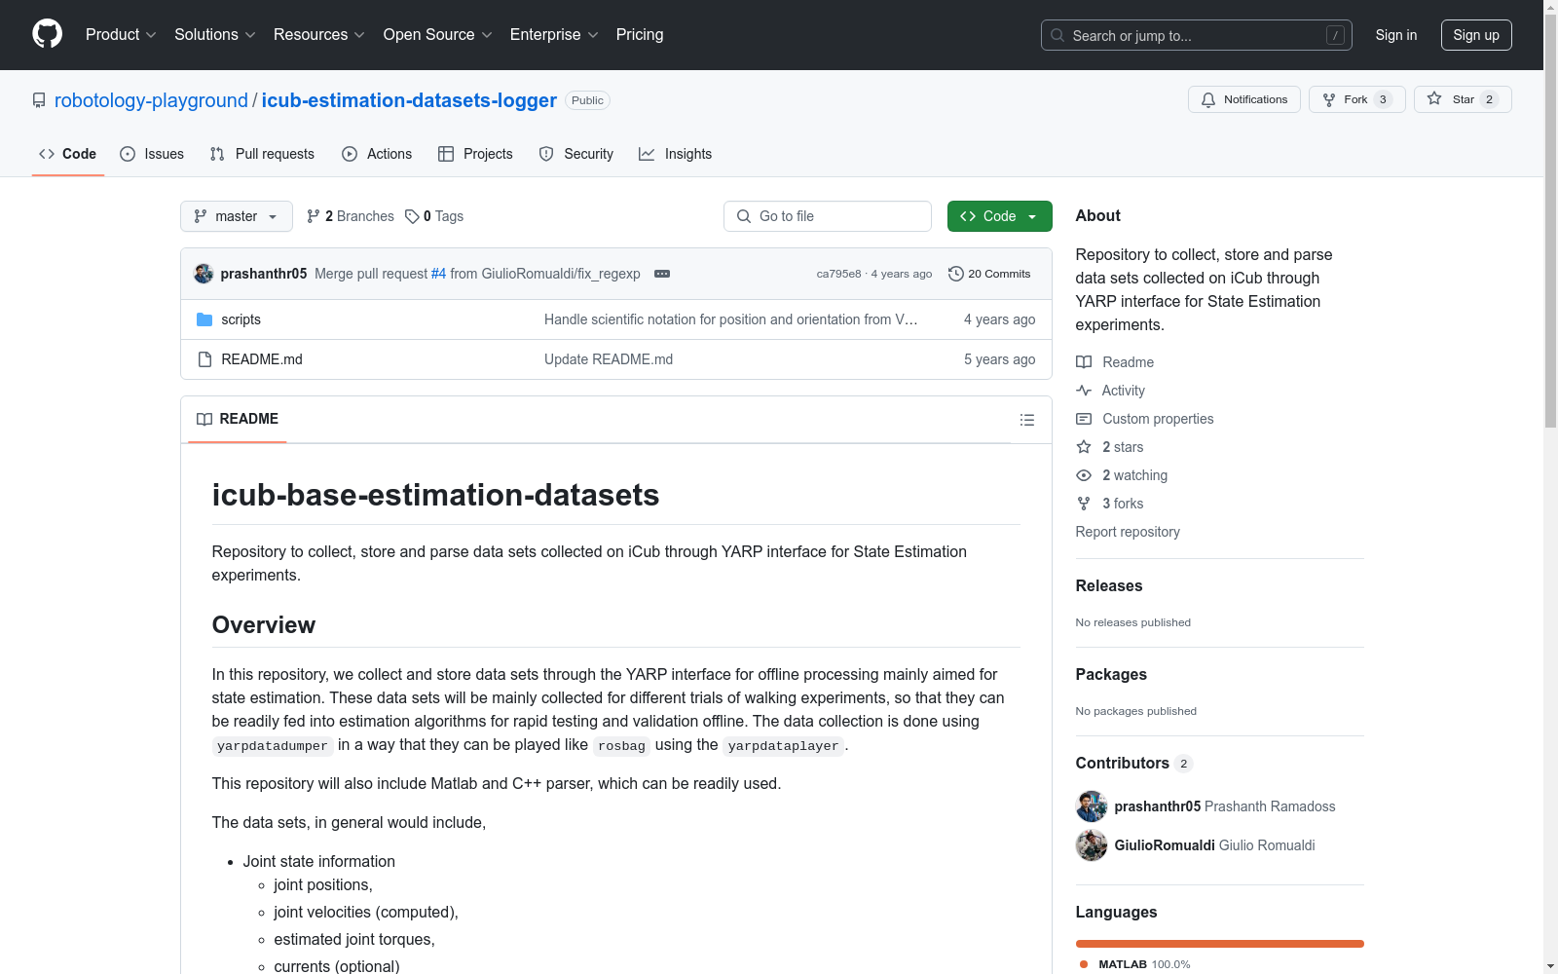Open the Pull requests tab
The width and height of the screenshot is (1558, 974).
[262, 154]
